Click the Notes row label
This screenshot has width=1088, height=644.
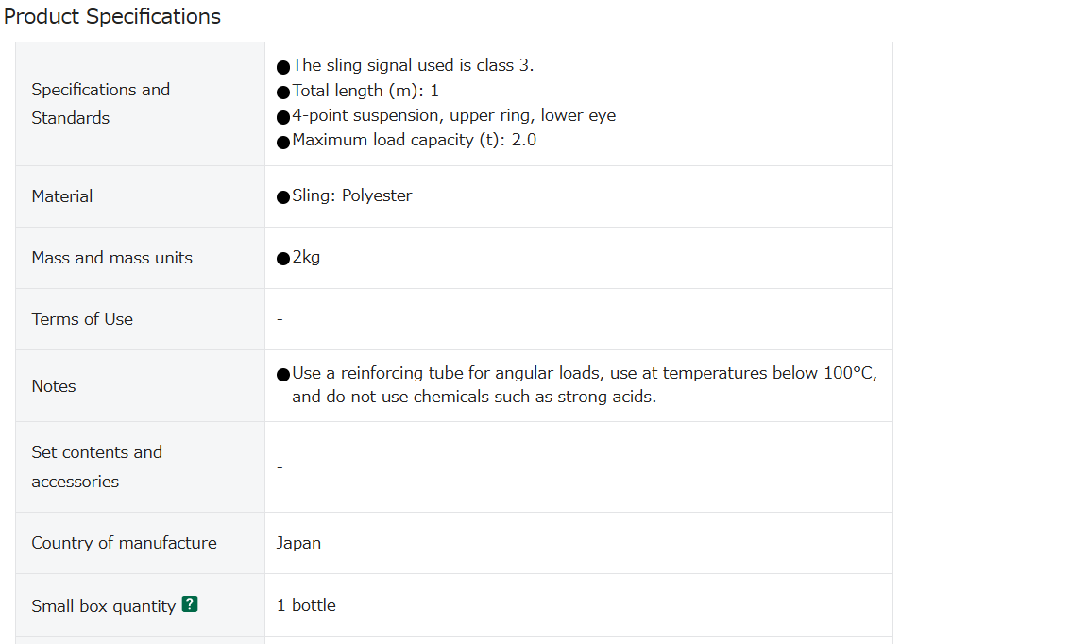pyautogui.click(x=54, y=386)
